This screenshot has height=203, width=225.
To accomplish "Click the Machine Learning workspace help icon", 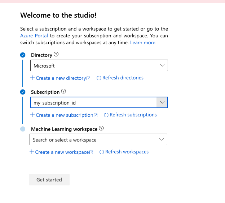I will tap(101, 128).
